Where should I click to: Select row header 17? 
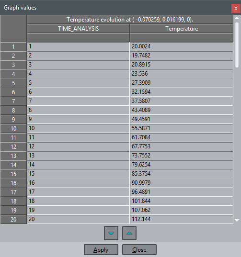[x=13, y=192]
